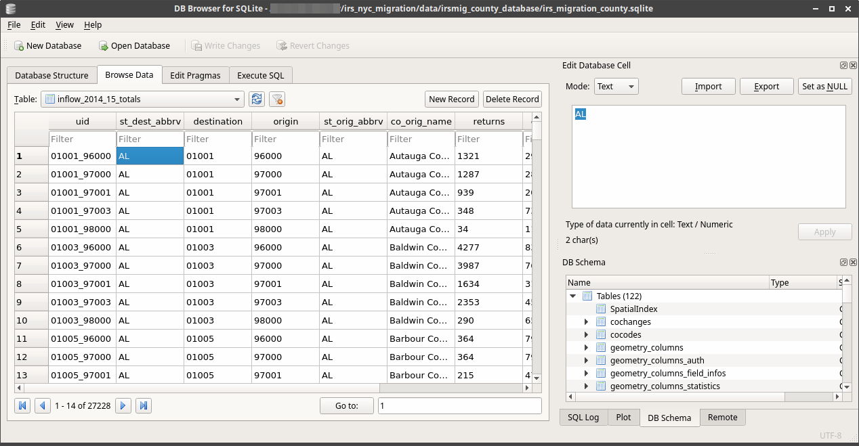The image size is (859, 446).
Task: Open the Mode dropdown showing Text
Action: coord(616,86)
